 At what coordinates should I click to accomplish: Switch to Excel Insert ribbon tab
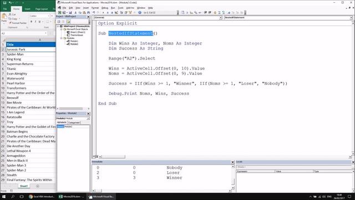click(x=27, y=9)
